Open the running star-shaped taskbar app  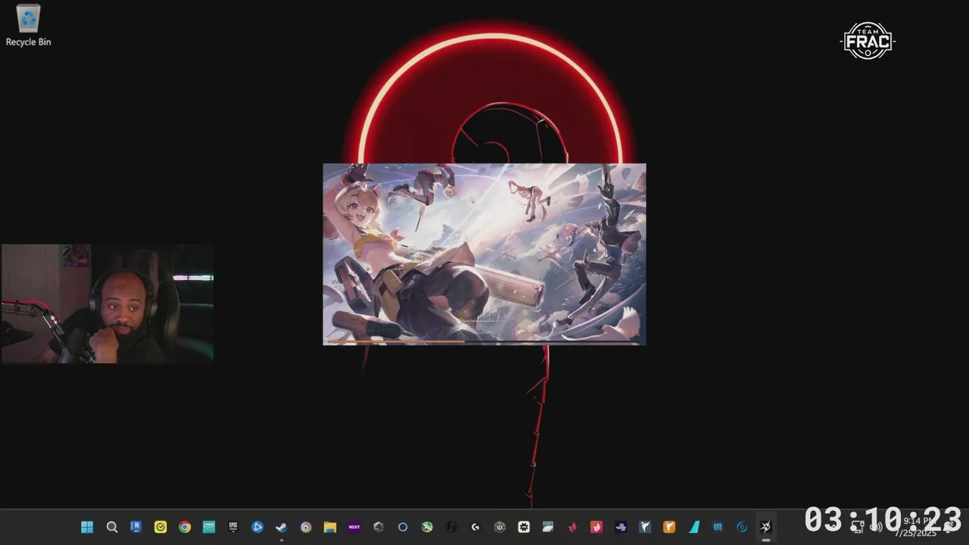(766, 527)
